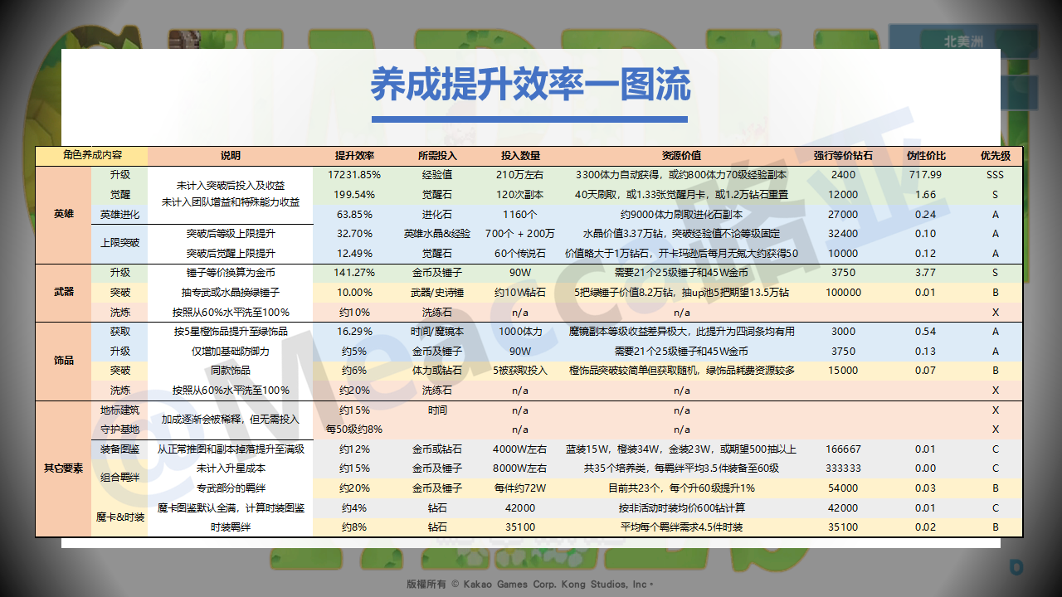This screenshot has height=597, width=1062.
Task: Click the title 养成提升效率一图流
Action: coord(530,85)
